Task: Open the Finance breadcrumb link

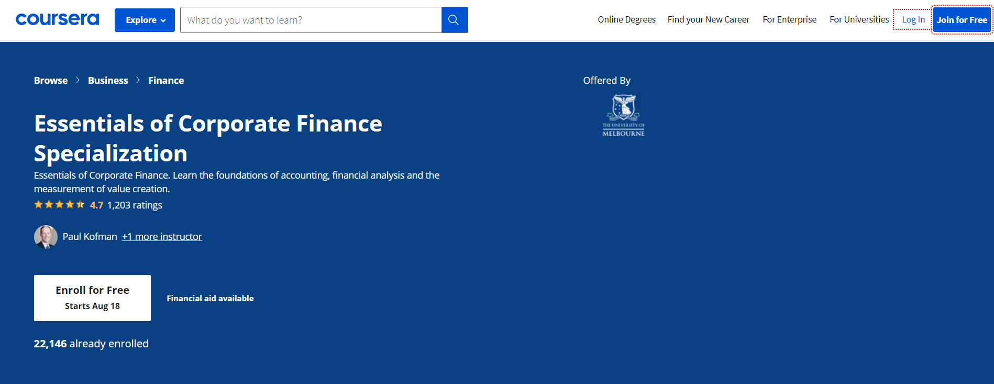Action: pyautogui.click(x=166, y=80)
